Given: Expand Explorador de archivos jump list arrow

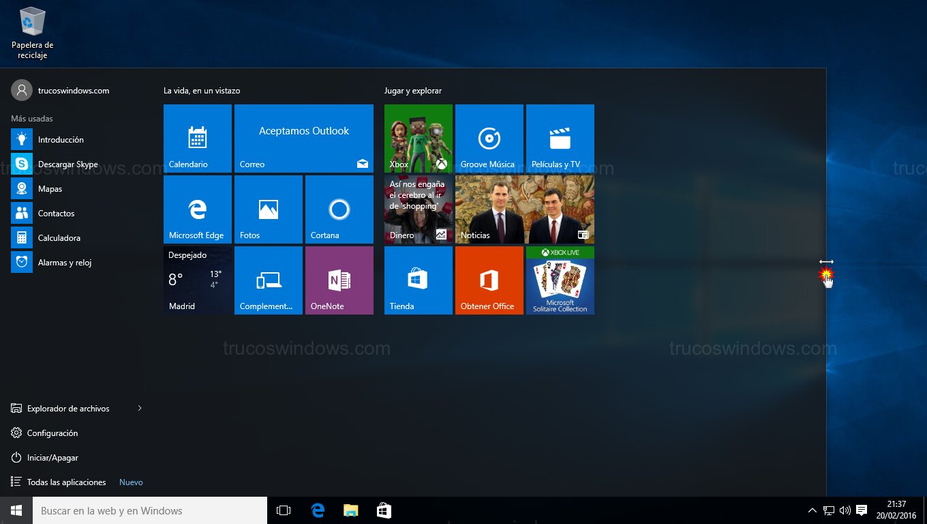Looking at the screenshot, I should pyautogui.click(x=140, y=409).
